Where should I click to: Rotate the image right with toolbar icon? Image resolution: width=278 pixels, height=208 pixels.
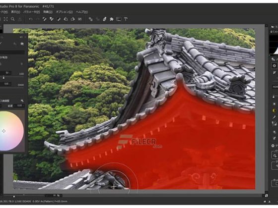click(x=72, y=19)
